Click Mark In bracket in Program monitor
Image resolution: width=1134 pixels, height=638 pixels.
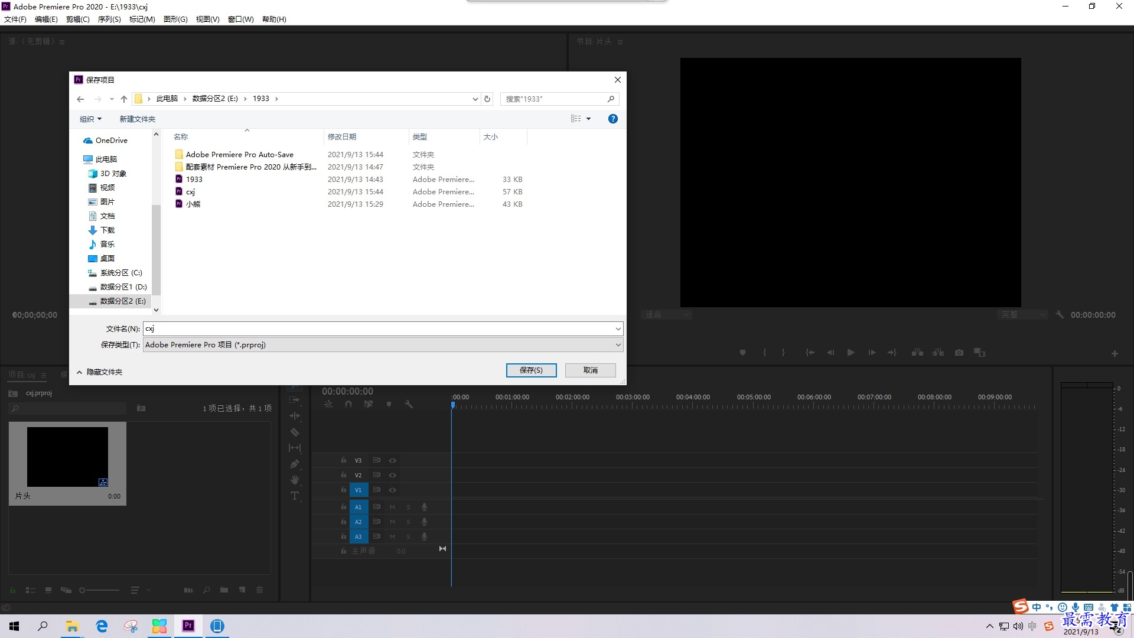point(764,353)
